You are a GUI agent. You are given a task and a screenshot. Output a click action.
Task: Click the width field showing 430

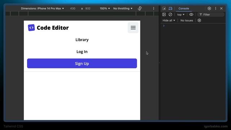coord(73,8)
